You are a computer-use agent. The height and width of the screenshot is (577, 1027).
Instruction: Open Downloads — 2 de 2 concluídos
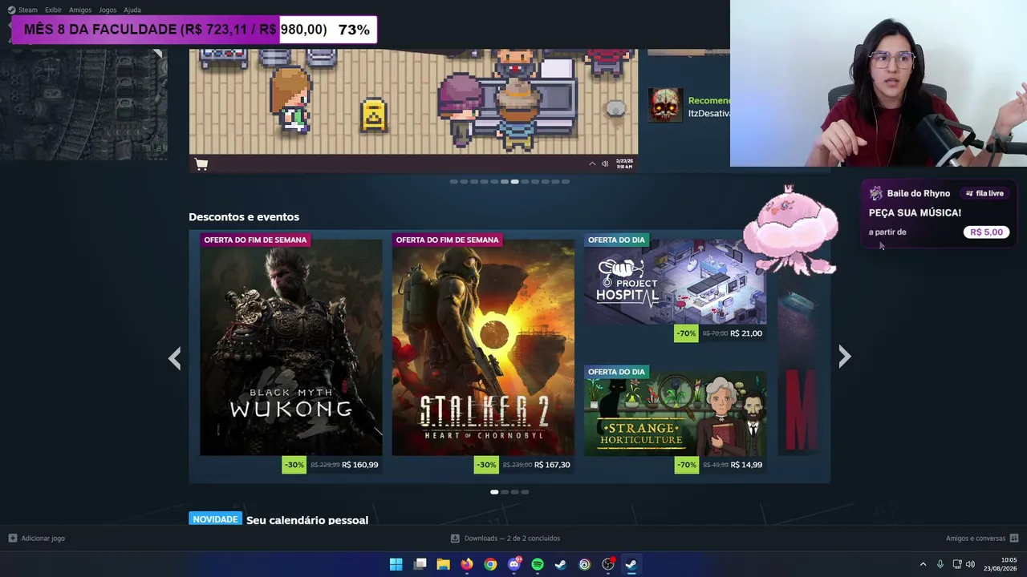512,539
